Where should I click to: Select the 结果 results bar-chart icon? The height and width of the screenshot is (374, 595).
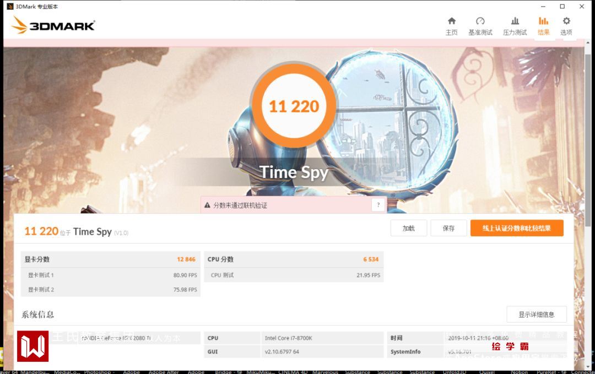point(543,21)
